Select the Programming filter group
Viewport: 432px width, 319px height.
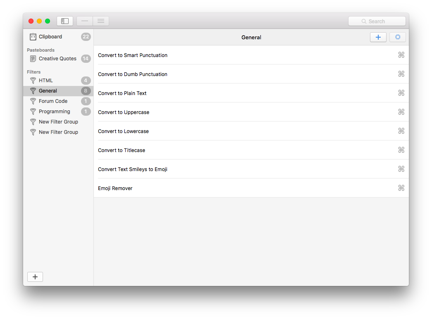(54, 112)
